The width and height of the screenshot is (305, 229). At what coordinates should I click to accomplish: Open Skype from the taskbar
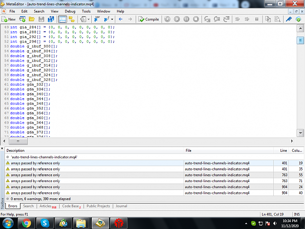(x=45, y=223)
